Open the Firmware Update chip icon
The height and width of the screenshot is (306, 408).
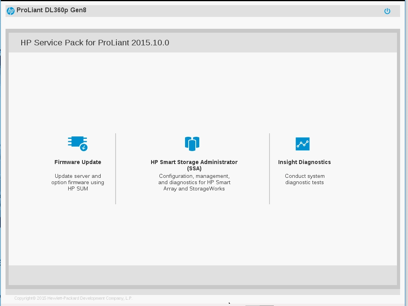[x=78, y=144]
